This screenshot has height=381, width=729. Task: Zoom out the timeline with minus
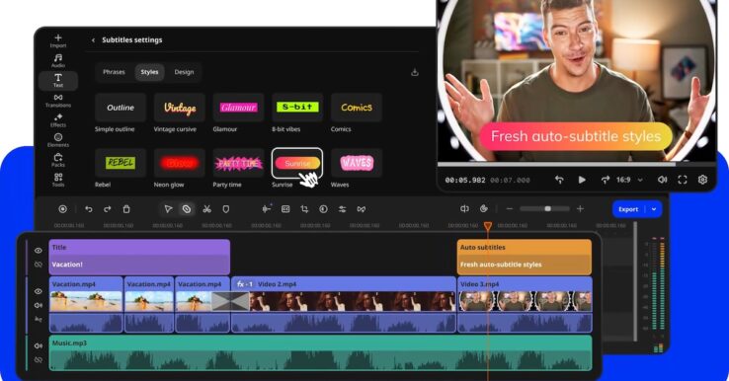[x=510, y=209]
